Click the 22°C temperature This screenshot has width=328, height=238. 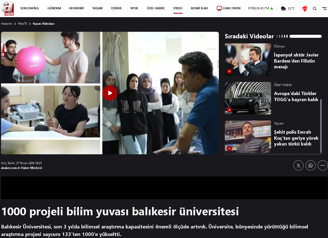[291, 9]
